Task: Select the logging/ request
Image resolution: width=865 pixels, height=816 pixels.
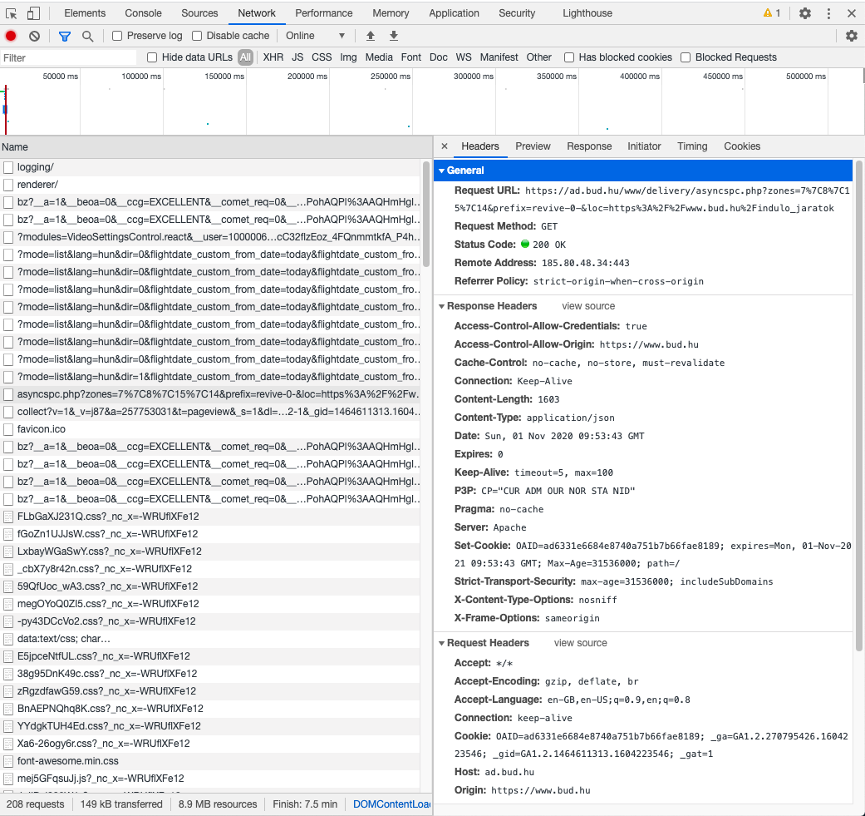Action: (209, 166)
